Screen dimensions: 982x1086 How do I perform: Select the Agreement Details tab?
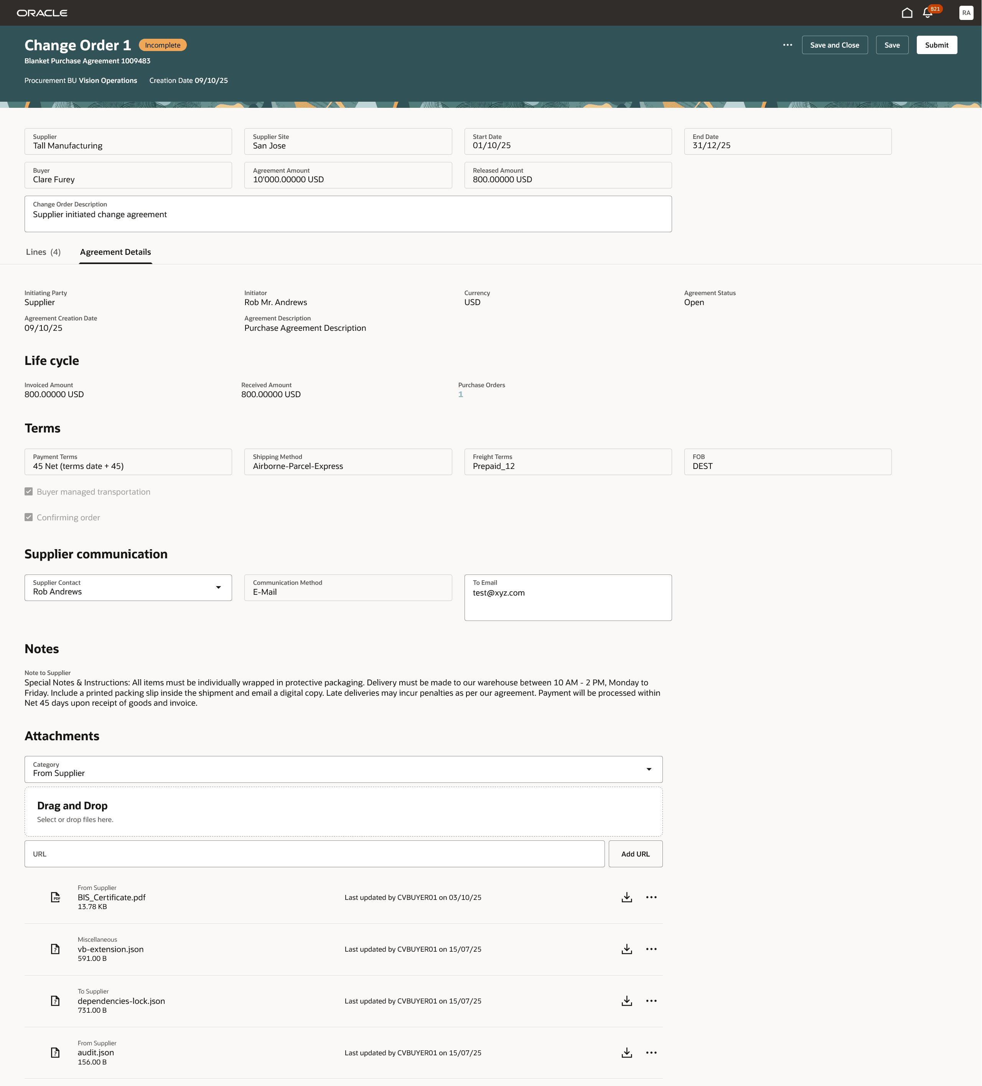(x=115, y=252)
